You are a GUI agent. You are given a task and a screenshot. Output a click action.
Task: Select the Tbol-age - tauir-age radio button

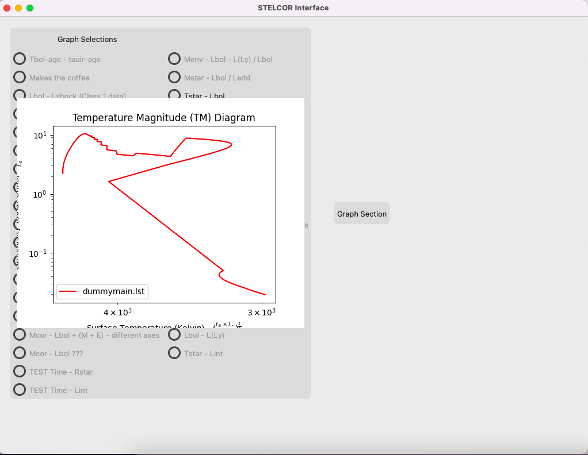tap(20, 59)
